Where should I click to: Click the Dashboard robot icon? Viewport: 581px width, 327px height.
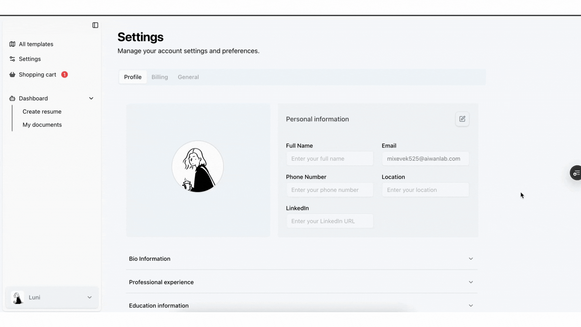[12, 98]
